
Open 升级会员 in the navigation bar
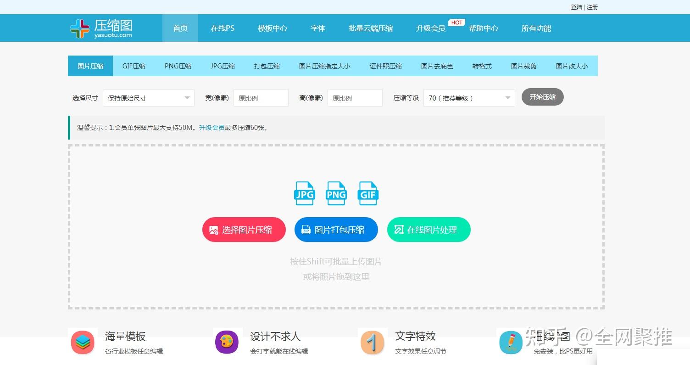click(430, 28)
